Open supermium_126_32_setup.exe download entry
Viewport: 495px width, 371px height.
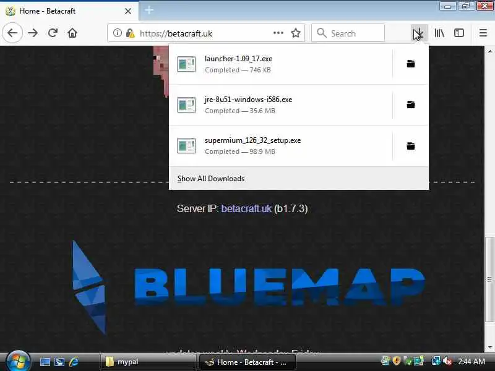[x=281, y=146]
